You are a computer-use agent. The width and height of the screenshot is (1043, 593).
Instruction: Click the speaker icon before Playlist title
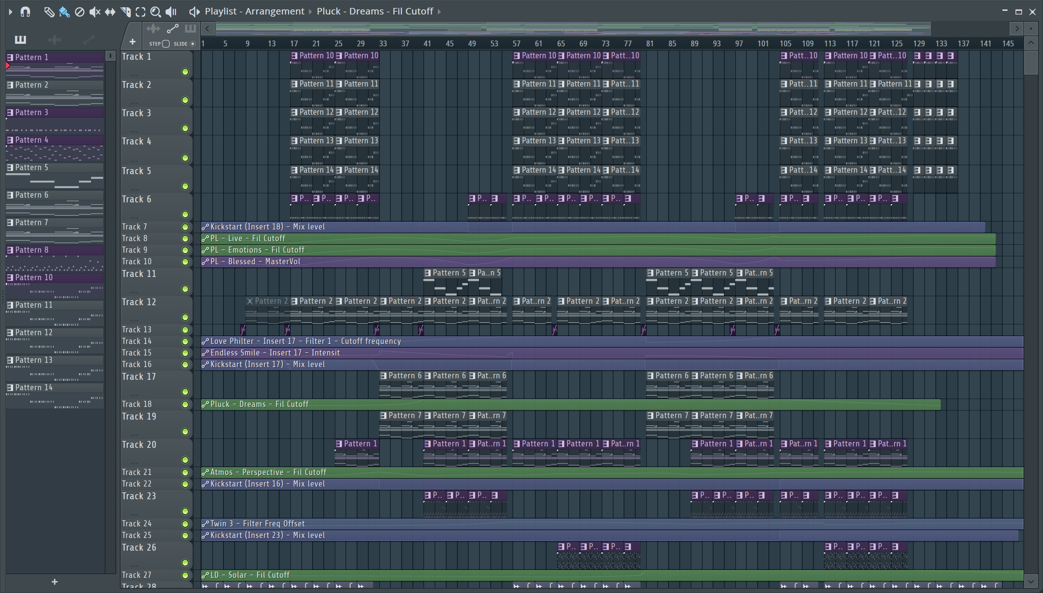point(194,12)
